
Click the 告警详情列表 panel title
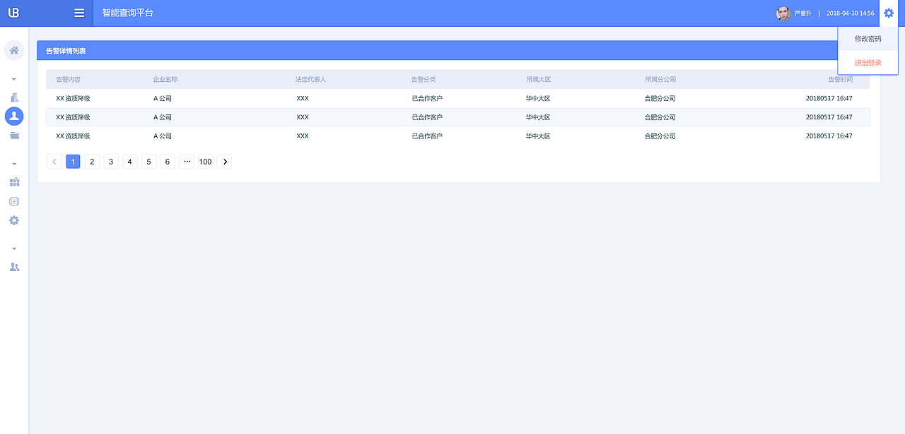pyautogui.click(x=66, y=51)
